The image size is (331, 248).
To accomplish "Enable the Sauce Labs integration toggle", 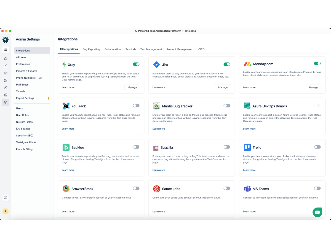I will coord(227,188).
